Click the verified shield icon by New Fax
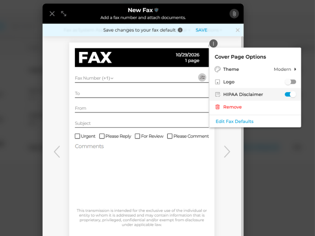315x236 pixels. coord(156,10)
